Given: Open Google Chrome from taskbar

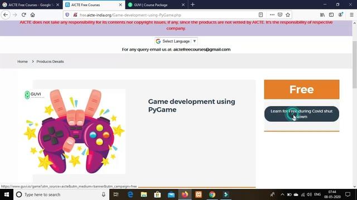Looking at the screenshot, I should tap(212, 194).
